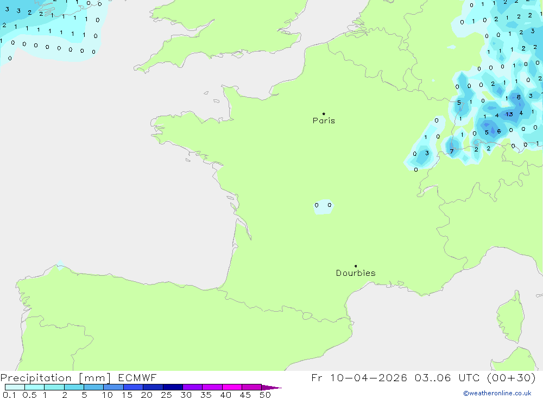Click the small precipitation patch in central France

click(x=323, y=207)
